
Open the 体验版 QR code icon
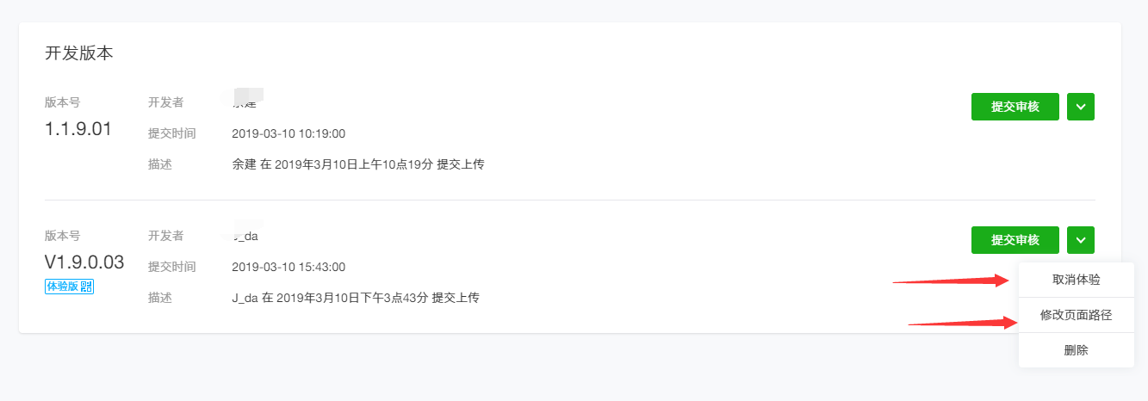tap(86, 287)
